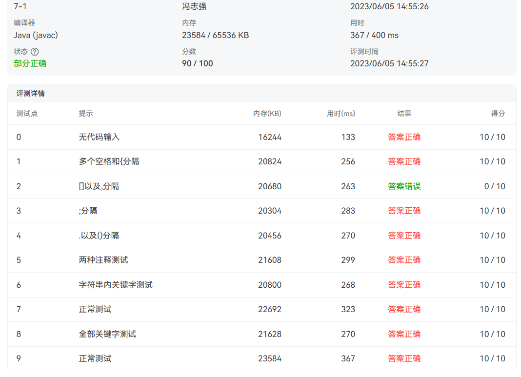Click the memory value 23584 / 65536 KB
Viewport: 521px width, 377px height.
click(215, 35)
